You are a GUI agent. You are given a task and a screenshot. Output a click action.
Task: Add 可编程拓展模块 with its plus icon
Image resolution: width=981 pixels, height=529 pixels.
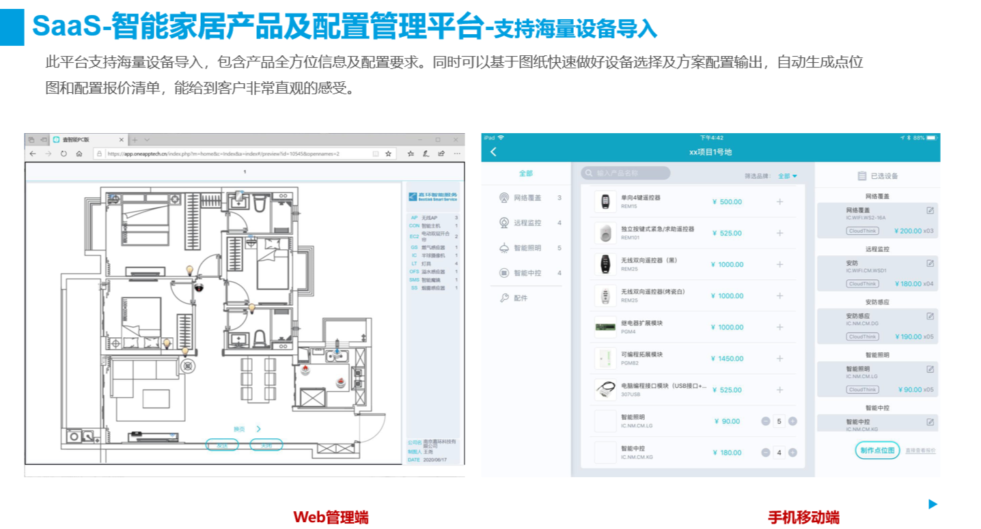[x=779, y=358]
